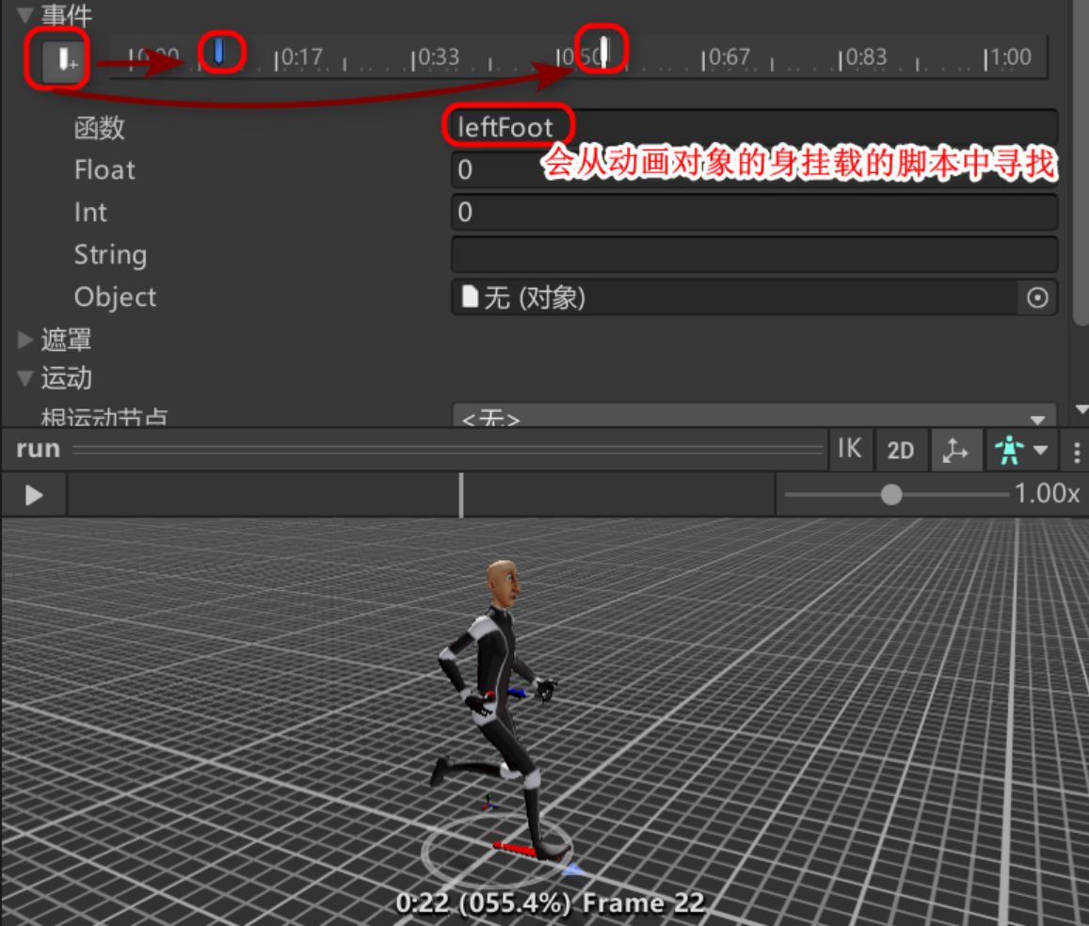Click the 0:33 mark on event timeline

(436, 57)
